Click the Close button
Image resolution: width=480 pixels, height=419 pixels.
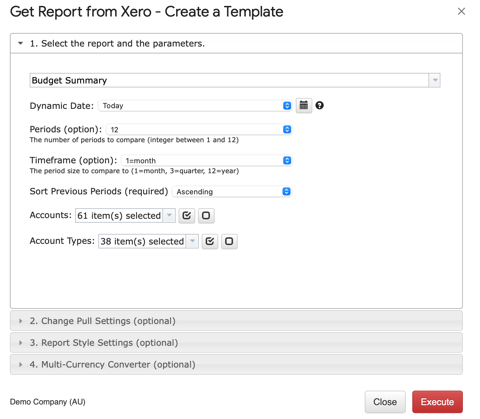tap(385, 402)
